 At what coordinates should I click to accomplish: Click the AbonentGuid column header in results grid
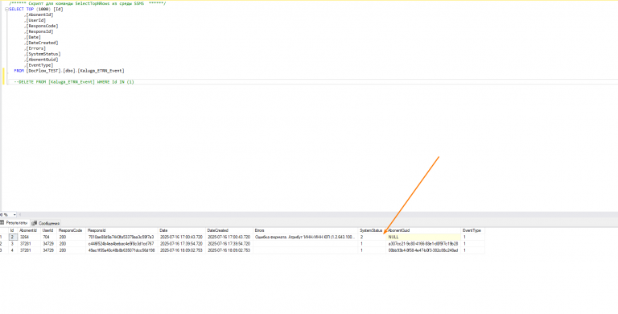(423, 230)
